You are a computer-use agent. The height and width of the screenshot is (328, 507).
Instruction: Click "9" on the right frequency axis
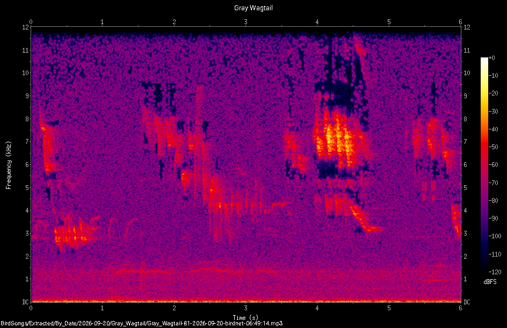(465, 96)
